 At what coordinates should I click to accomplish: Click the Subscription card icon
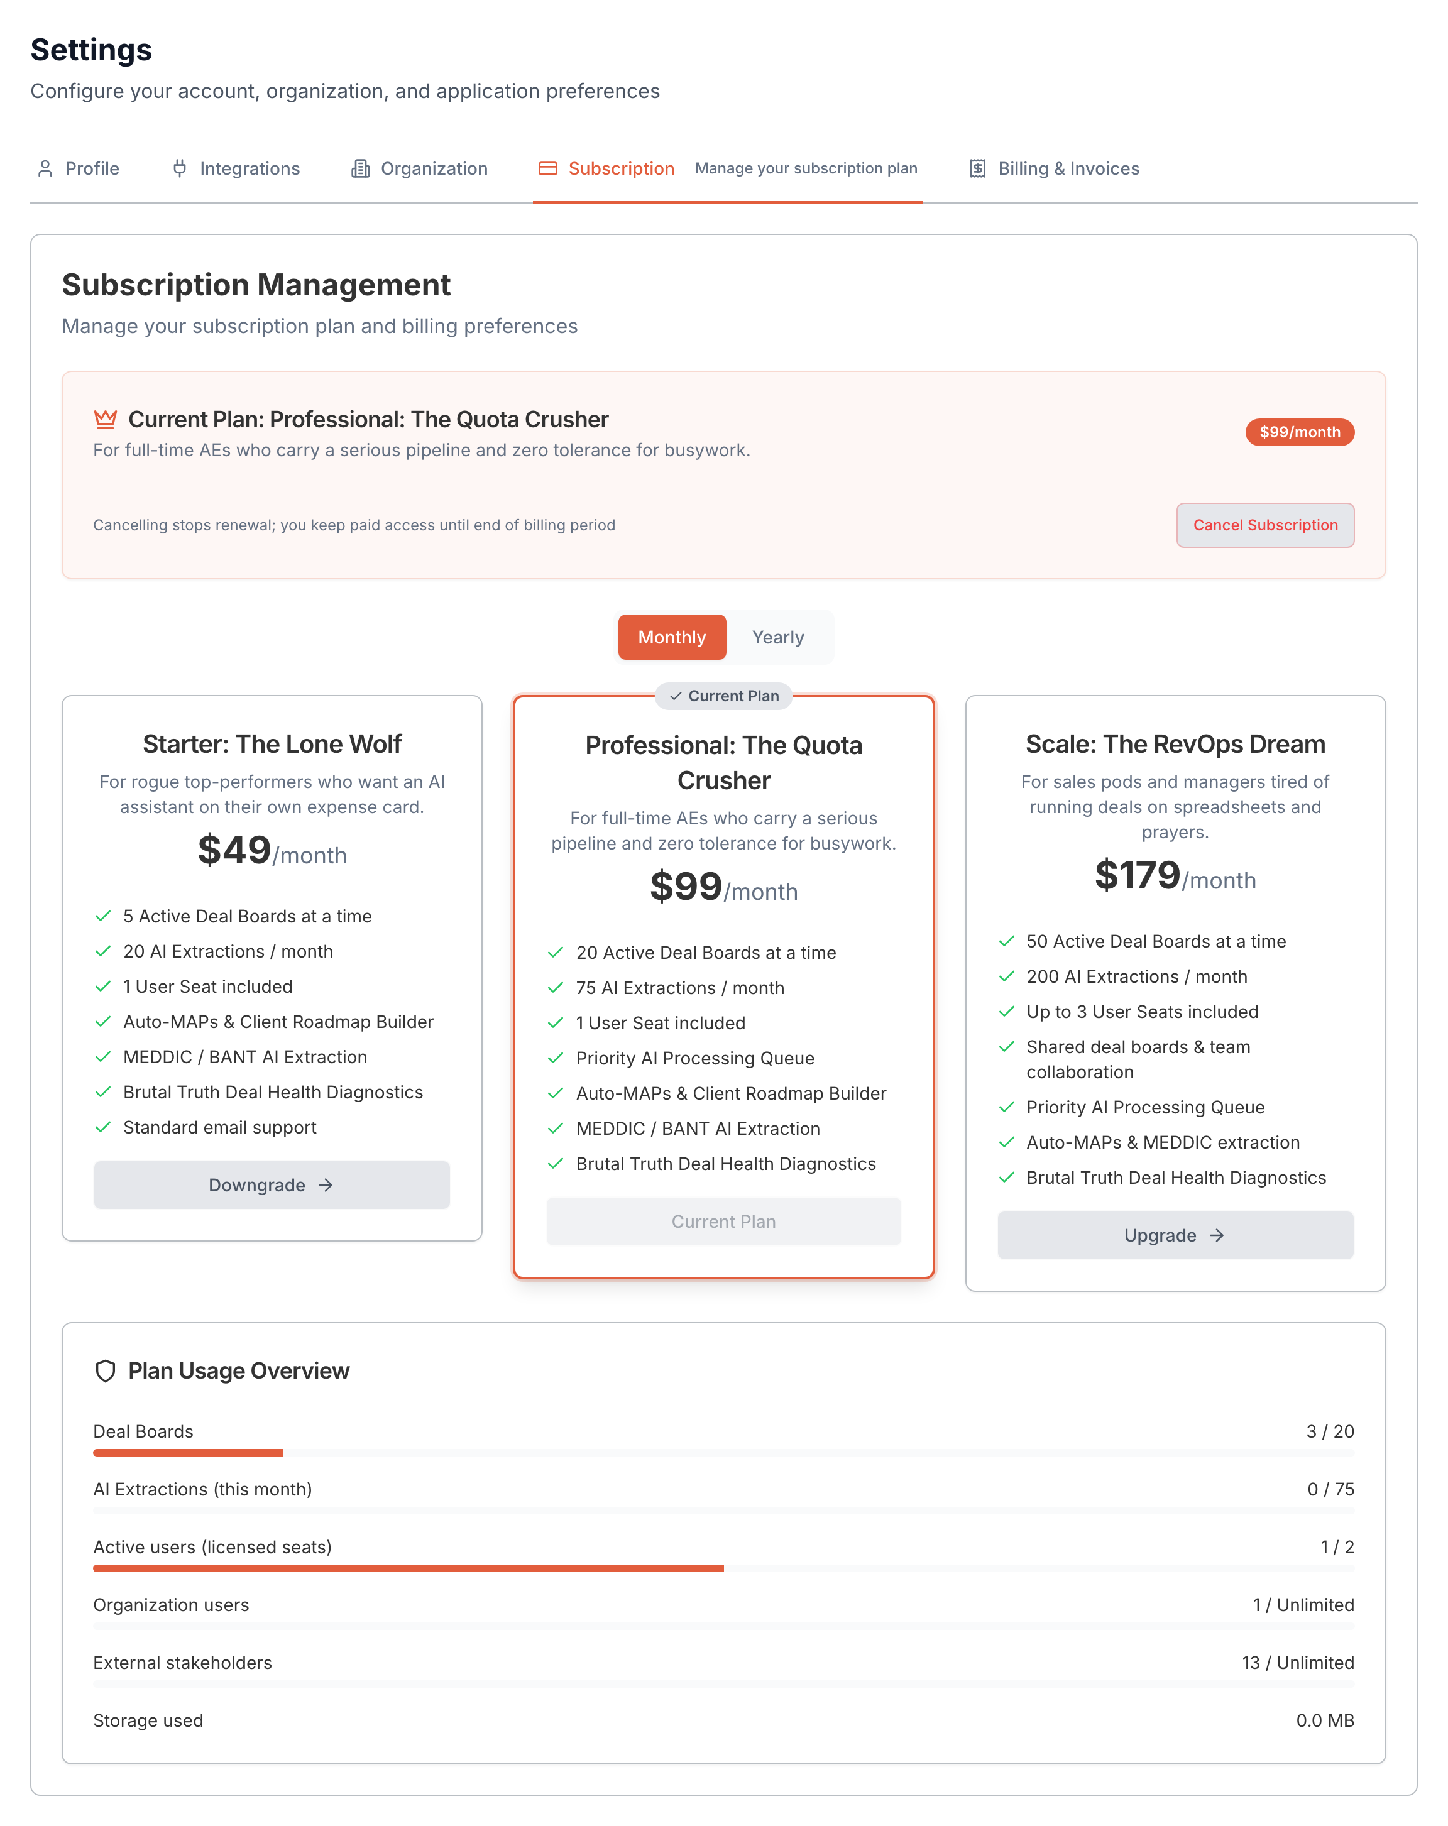tap(548, 168)
